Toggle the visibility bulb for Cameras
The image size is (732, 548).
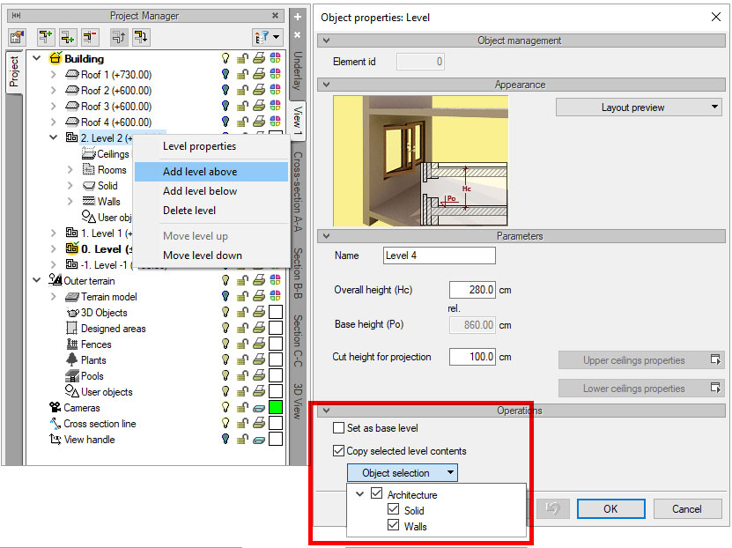pyautogui.click(x=226, y=407)
